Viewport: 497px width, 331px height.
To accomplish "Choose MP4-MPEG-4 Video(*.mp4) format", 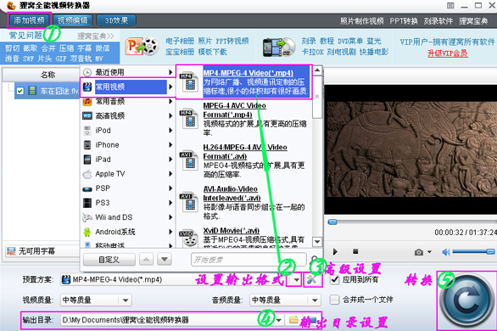I will (243, 82).
